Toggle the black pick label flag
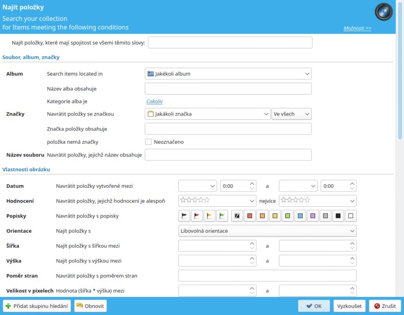 point(184,216)
